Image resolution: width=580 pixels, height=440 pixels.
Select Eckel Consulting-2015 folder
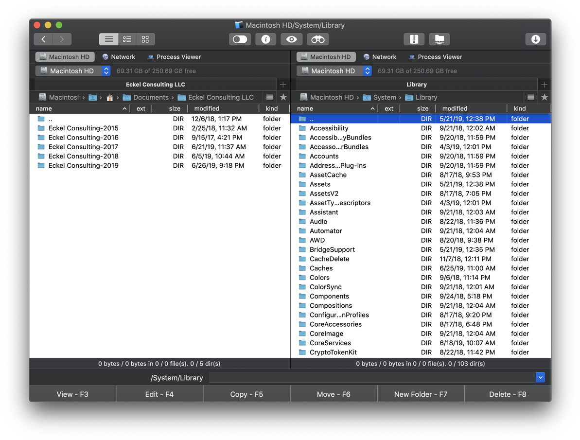coord(160,128)
